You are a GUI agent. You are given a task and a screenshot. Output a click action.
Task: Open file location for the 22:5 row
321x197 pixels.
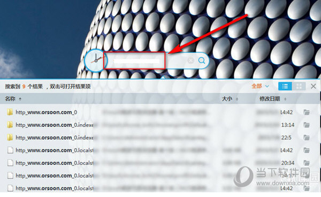[x=307, y=138]
